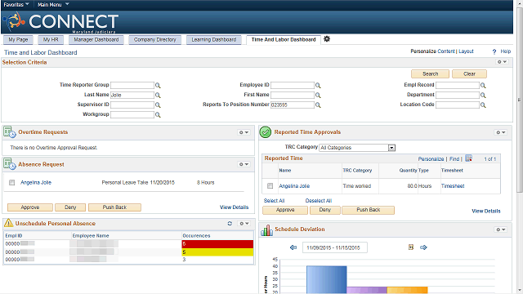Go to previous week in Schedule Deviation
The width and height of the screenshot is (523, 294).
[x=293, y=247]
